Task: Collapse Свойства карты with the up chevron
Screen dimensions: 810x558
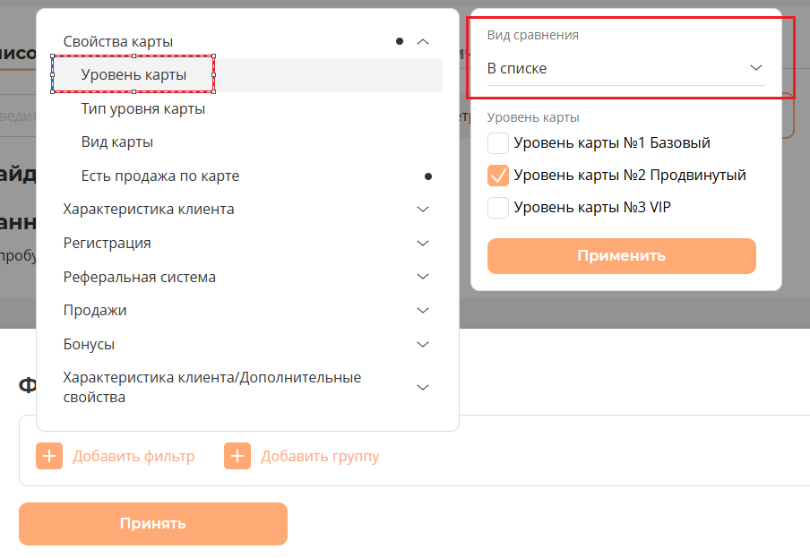Action: [x=424, y=41]
